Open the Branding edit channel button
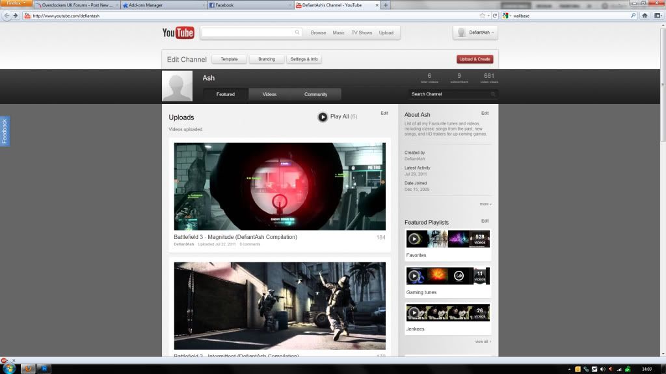The image size is (666, 374). point(267,59)
